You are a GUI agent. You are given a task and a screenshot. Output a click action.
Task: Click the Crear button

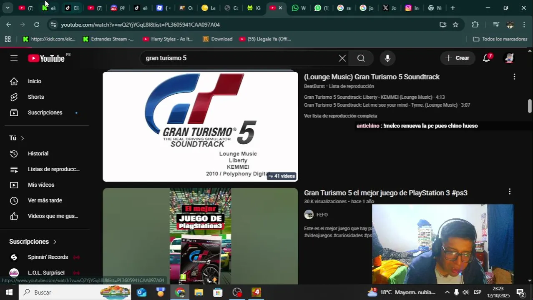click(458, 58)
